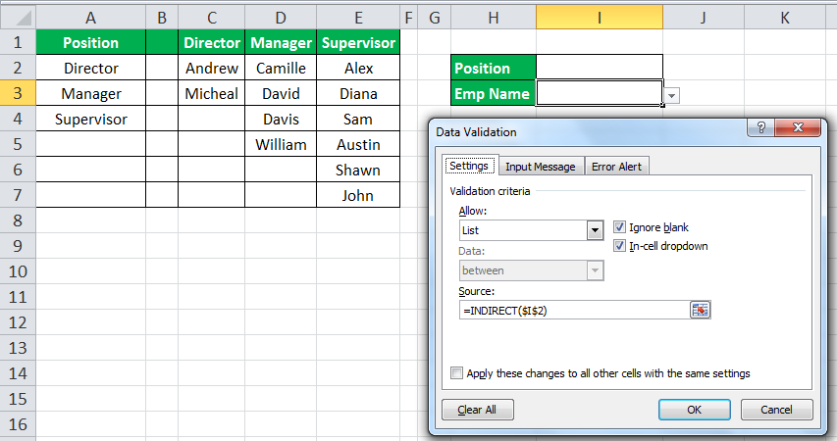
Task: Click the green Position label in cell H2
Action: pyautogui.click(x=494, y=68)
